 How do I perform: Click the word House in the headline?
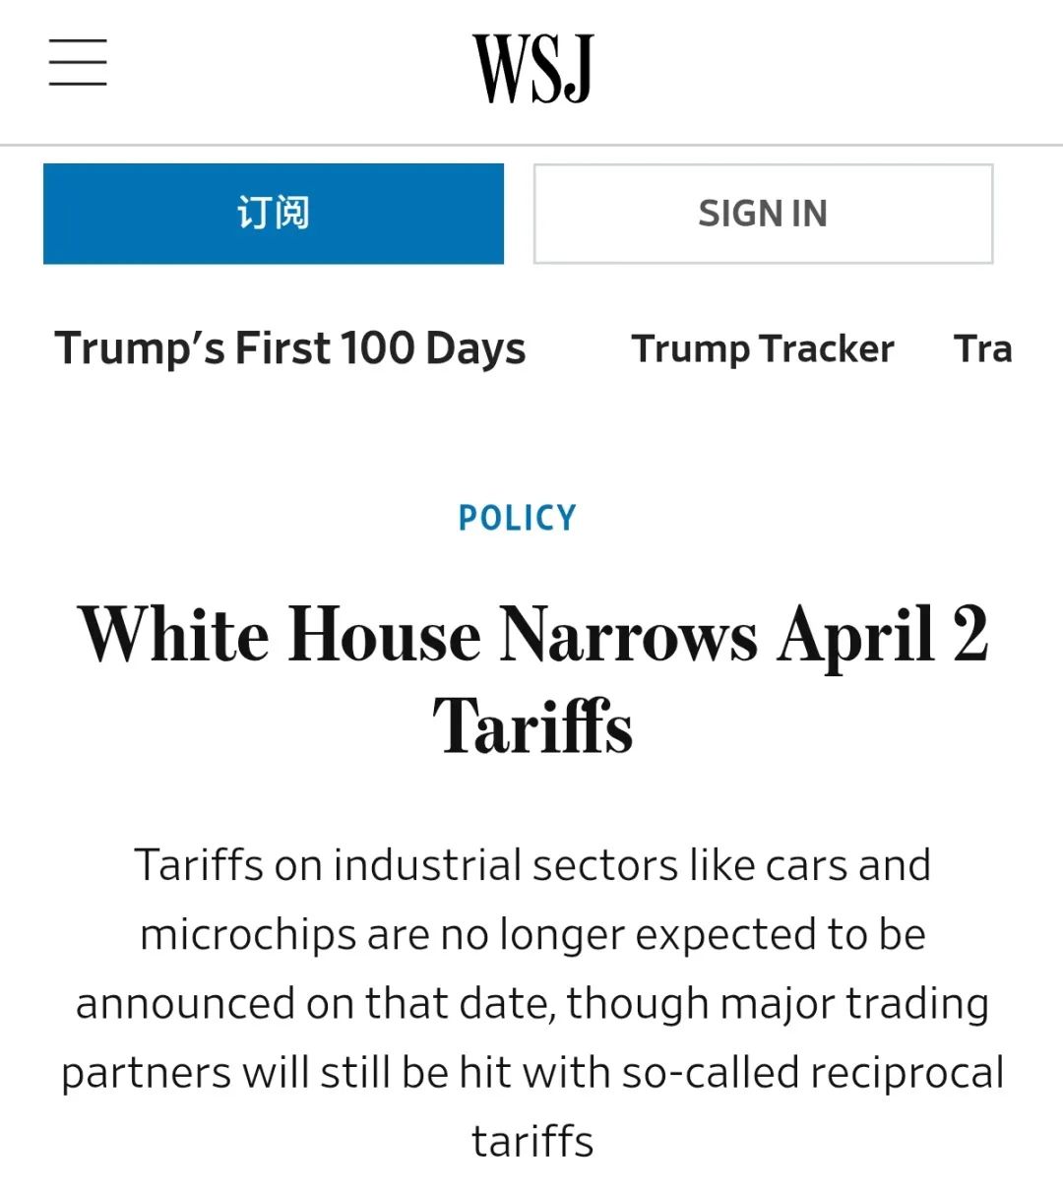(x=385, y=635)
